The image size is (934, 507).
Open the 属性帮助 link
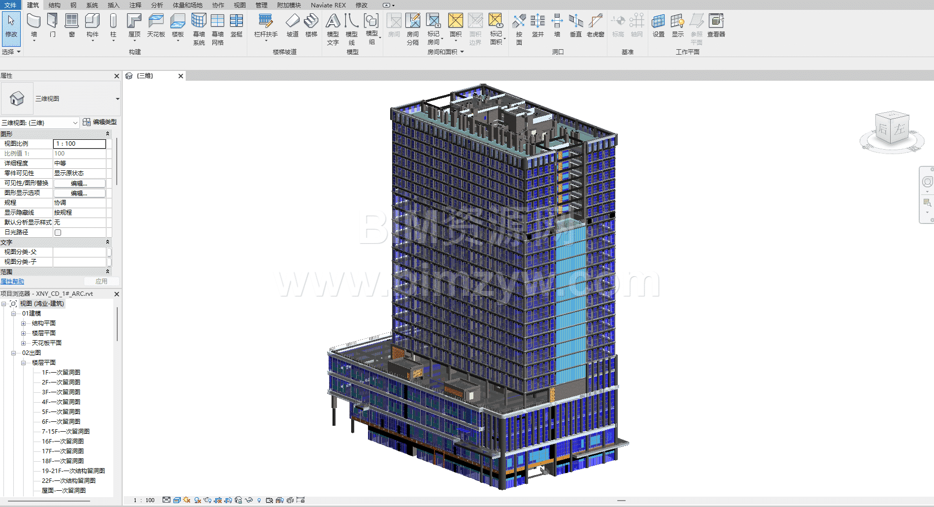(12, 282)
